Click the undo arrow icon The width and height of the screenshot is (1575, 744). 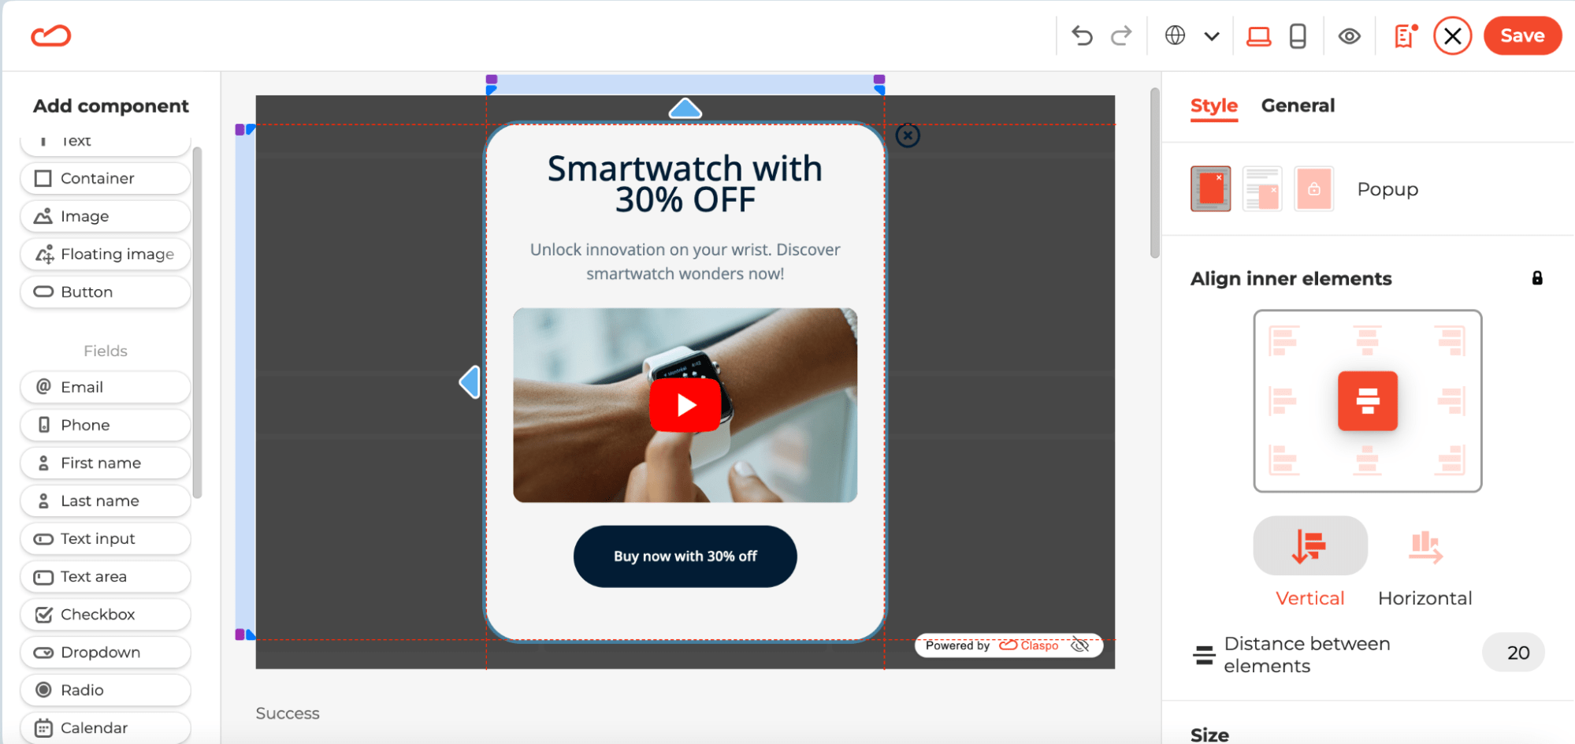[x=1081, y=35]
